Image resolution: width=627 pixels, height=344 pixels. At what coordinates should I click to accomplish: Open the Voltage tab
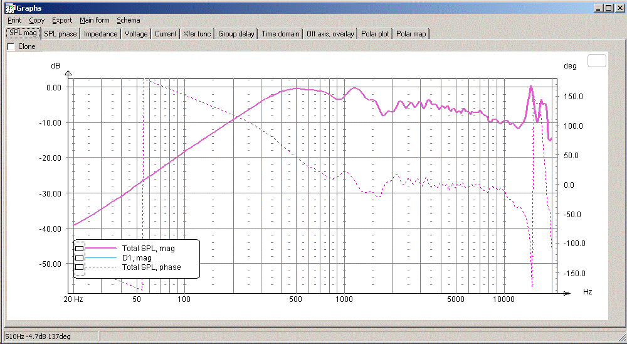136,34
